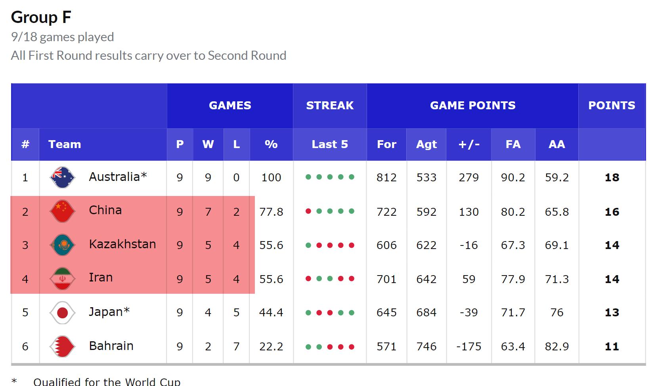Click the Bahrain team name
654x386 pixels.
(111, 346)
